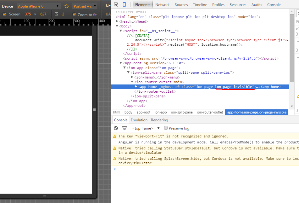Toggle device mode phone icon
The width and height of the screenshot is (299, 203).
coord(124,5)
